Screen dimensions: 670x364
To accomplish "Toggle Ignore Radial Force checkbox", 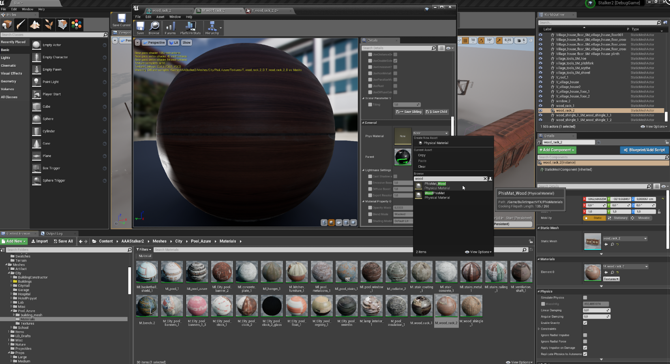I will pos(585,341).
